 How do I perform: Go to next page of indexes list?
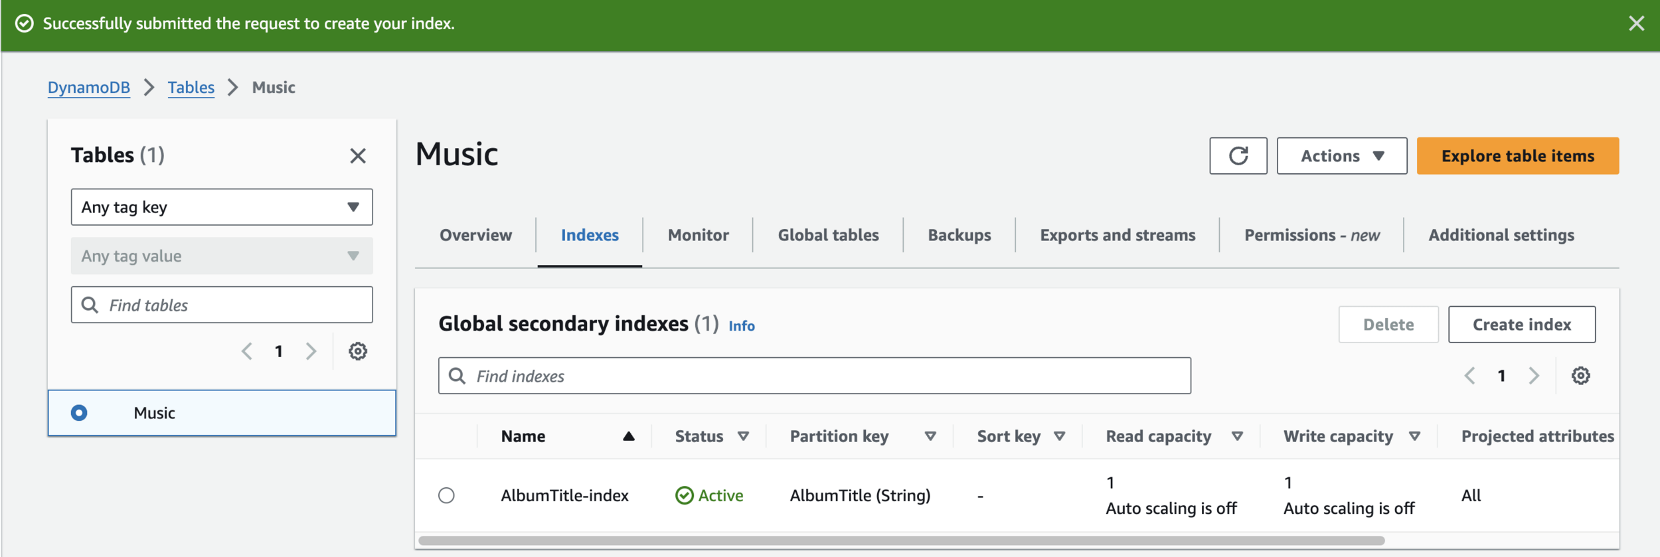click(x=1534, y=376)
